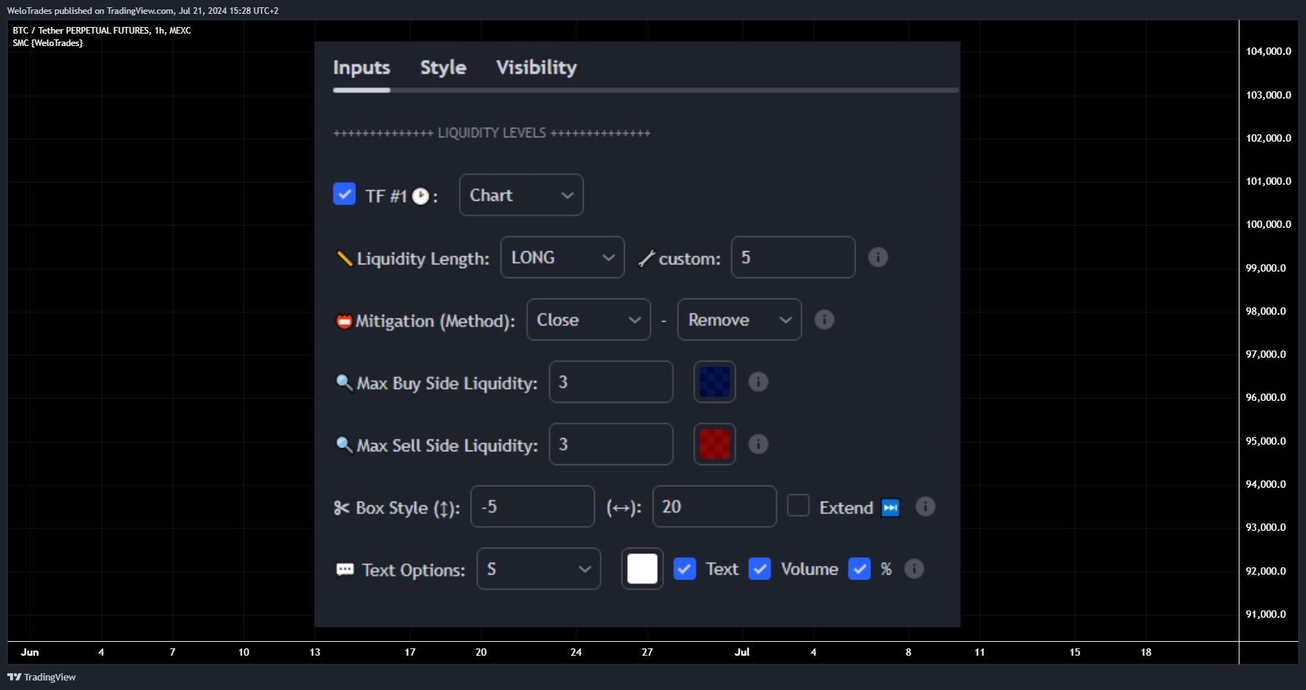
Task: Click the 100,000.0 price axis label
Action: coord(1268,224)
